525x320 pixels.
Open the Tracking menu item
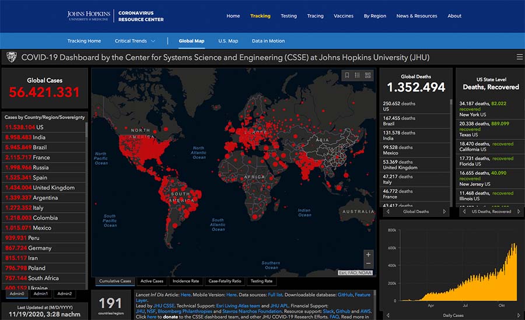[260, 16]
